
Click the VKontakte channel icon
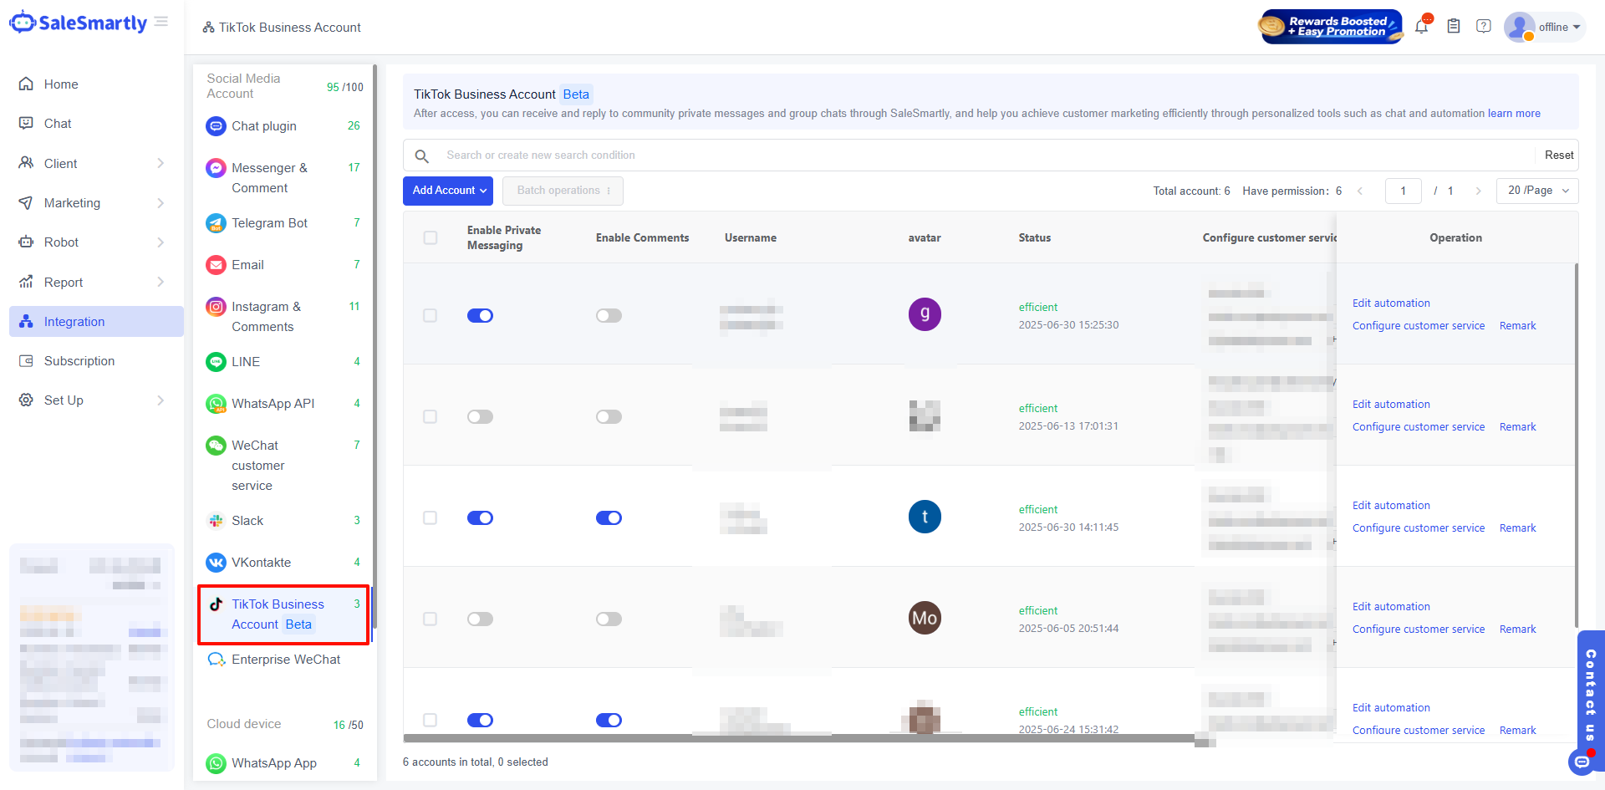click(216, 563)
